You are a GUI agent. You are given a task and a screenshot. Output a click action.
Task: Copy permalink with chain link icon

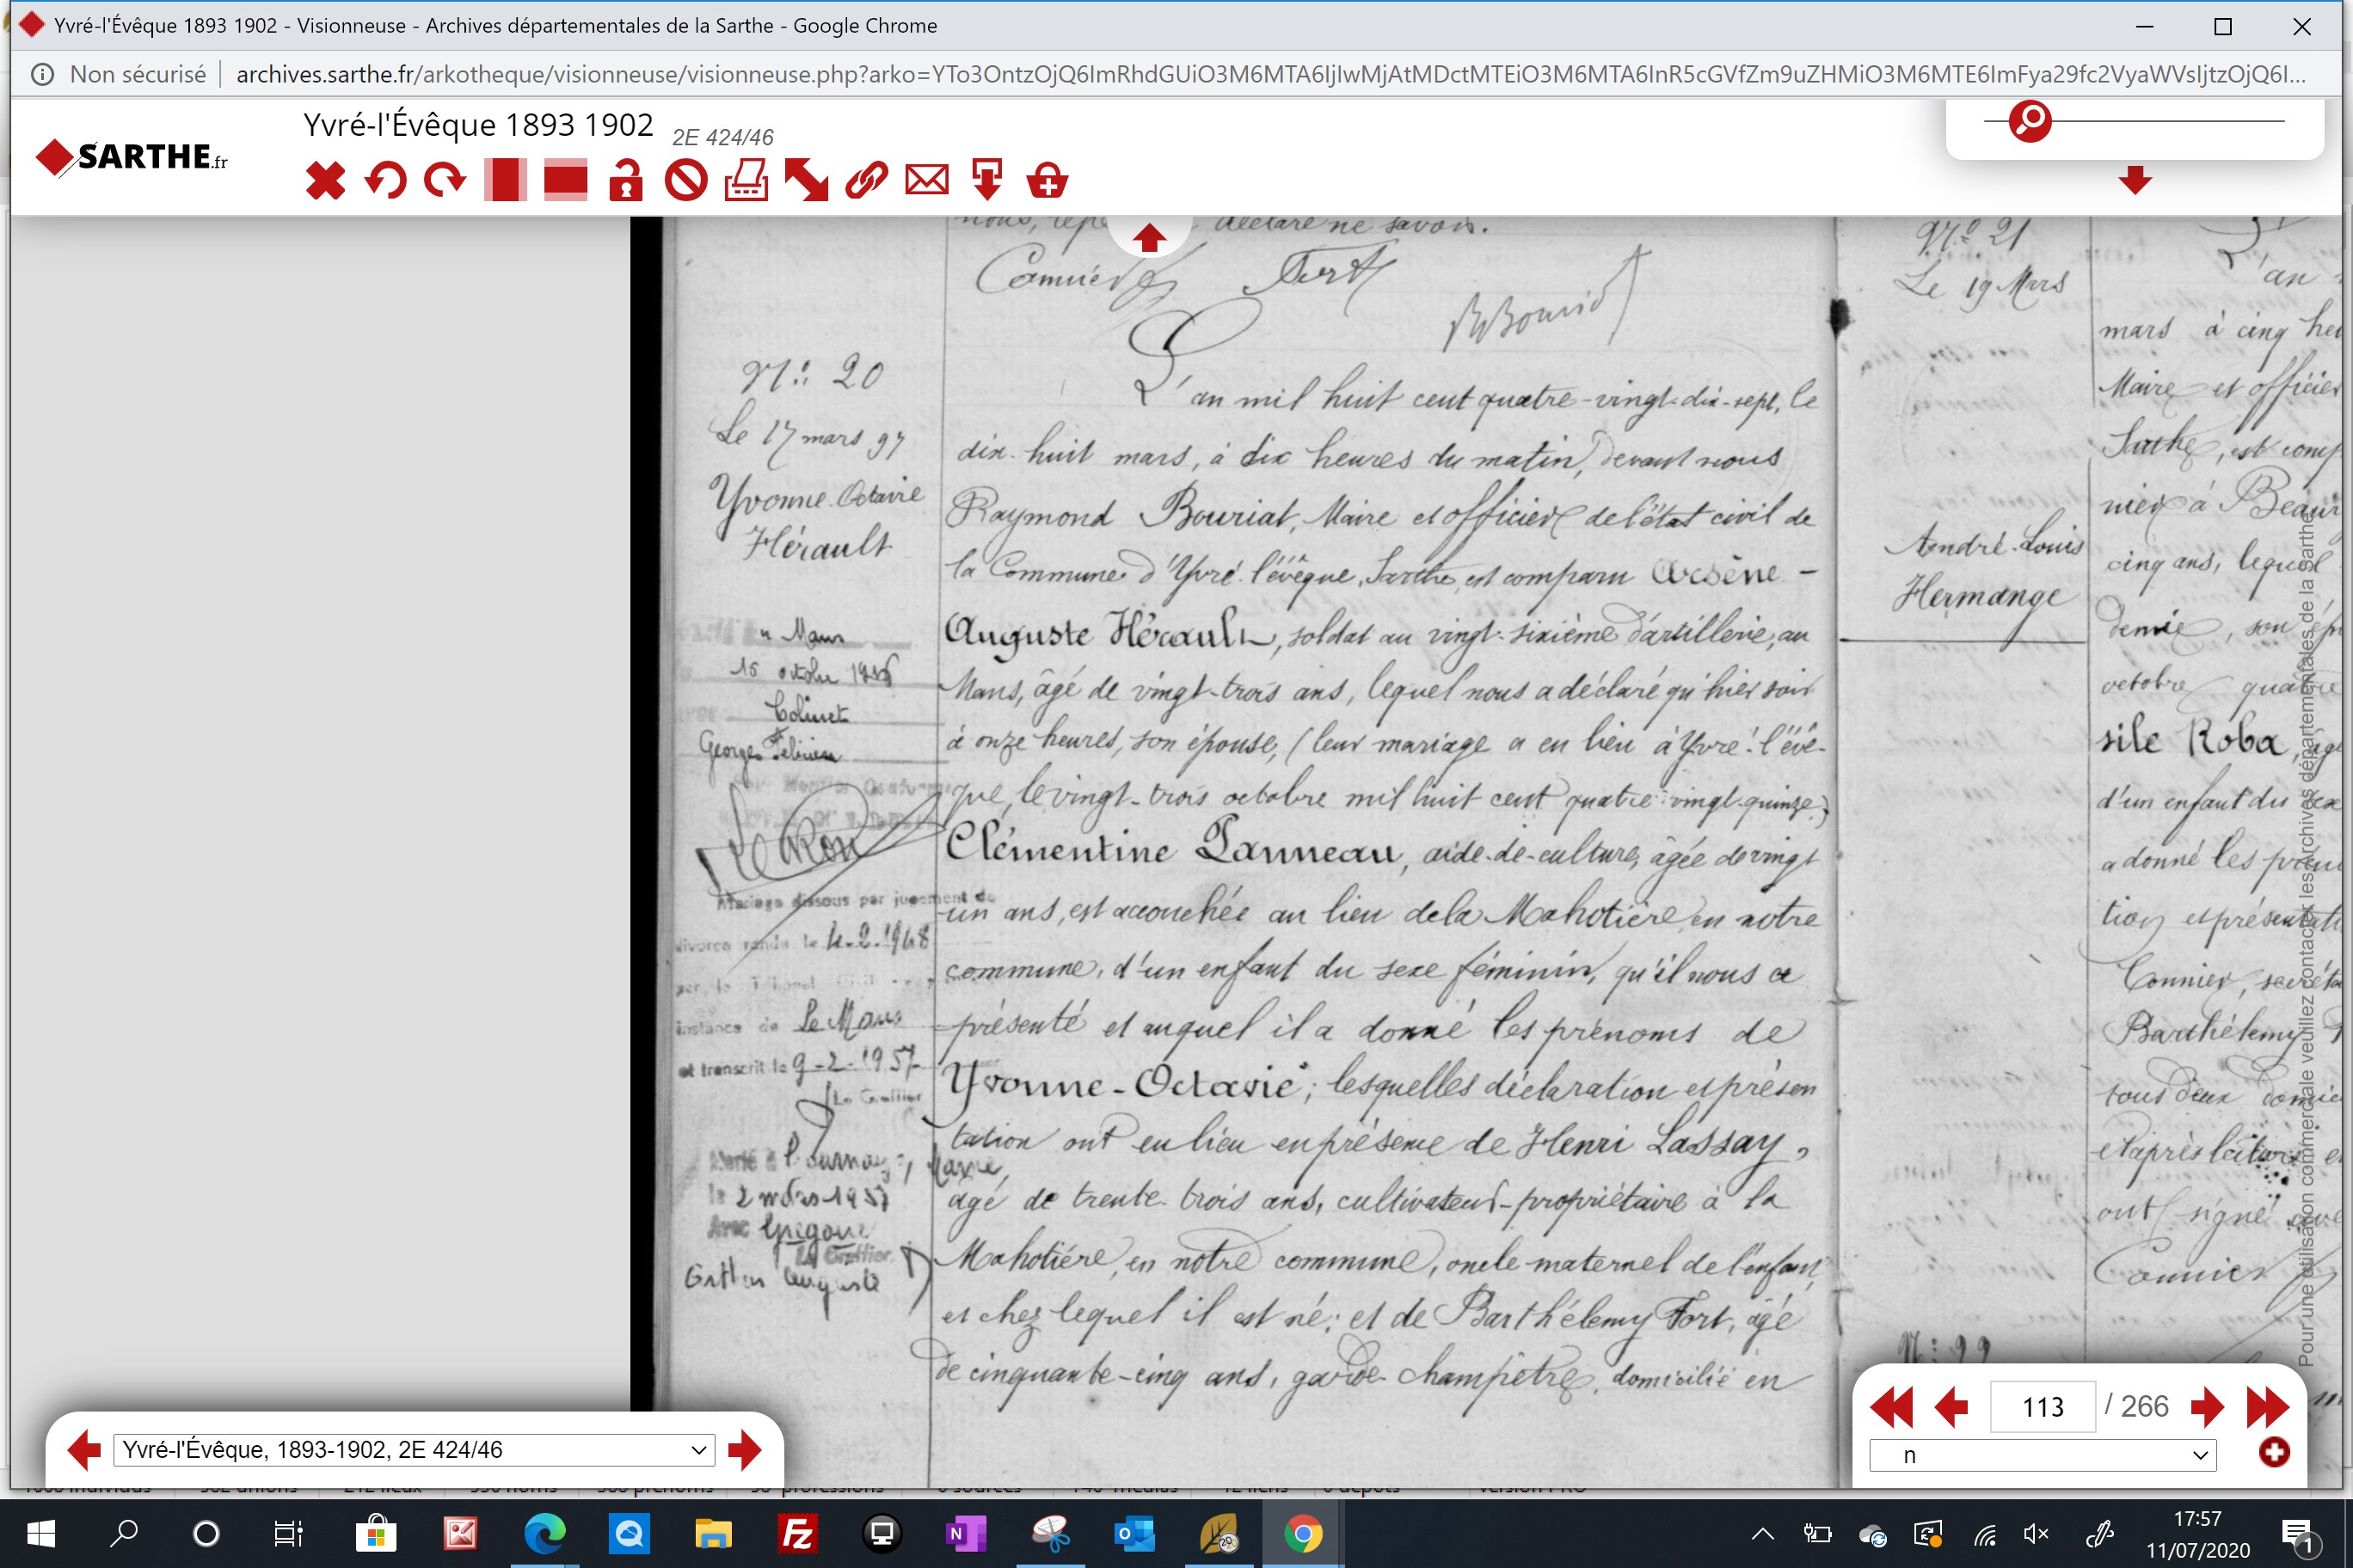[x=866, y=181]
